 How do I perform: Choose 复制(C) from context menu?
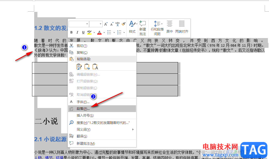pos(102,52)
